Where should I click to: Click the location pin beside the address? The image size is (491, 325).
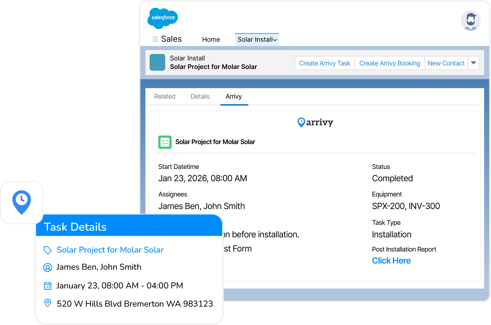pyautogui.click(x=48, y=303)
